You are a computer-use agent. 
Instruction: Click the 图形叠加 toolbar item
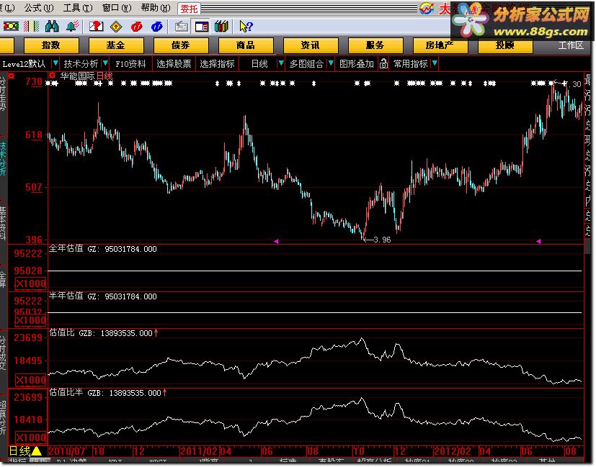pos(357,64)
